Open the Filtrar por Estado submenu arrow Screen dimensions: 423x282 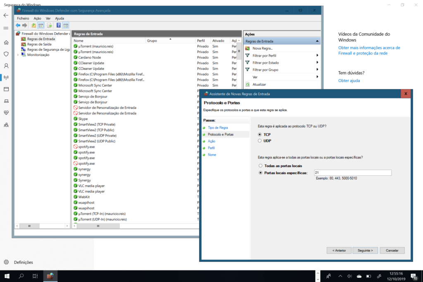pos(317,62)
